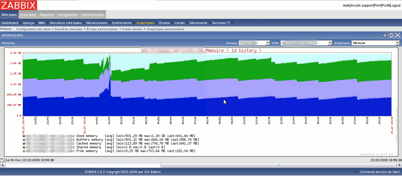402x176 pixels.
Task: Open the Administration tab
Action: point(93,15)
